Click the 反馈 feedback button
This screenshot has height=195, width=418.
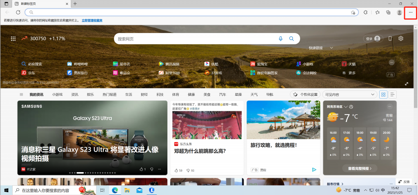pyautogui.click(x=404, y=182)
